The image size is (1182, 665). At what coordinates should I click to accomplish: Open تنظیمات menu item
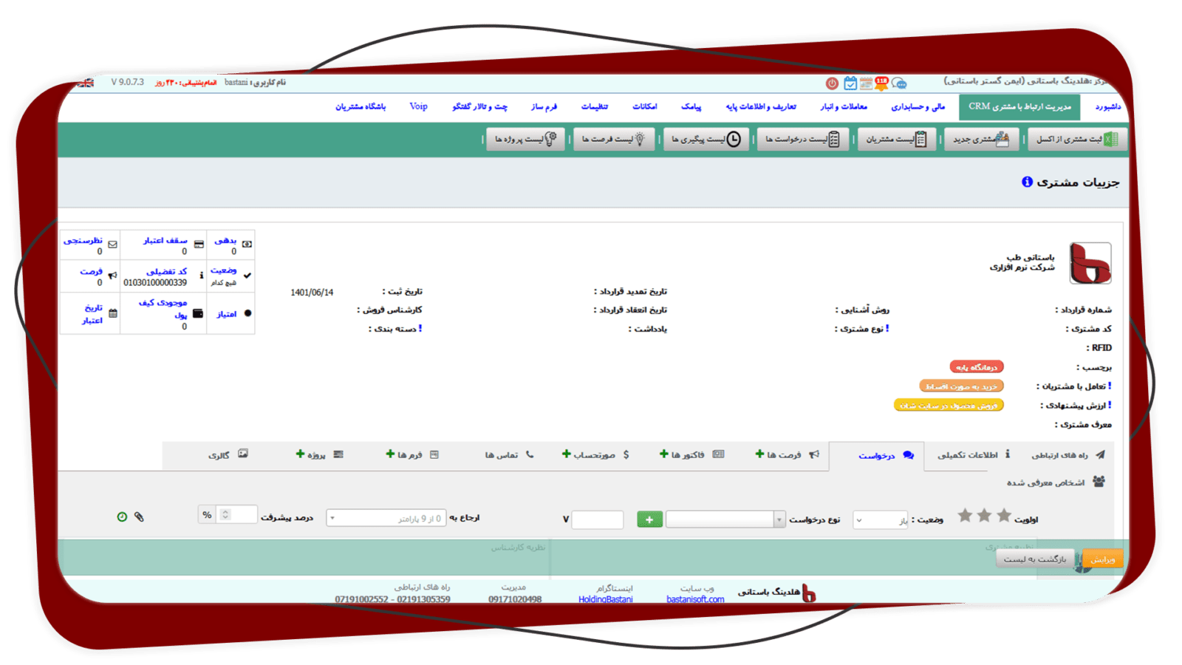click(x=594, y=107)
